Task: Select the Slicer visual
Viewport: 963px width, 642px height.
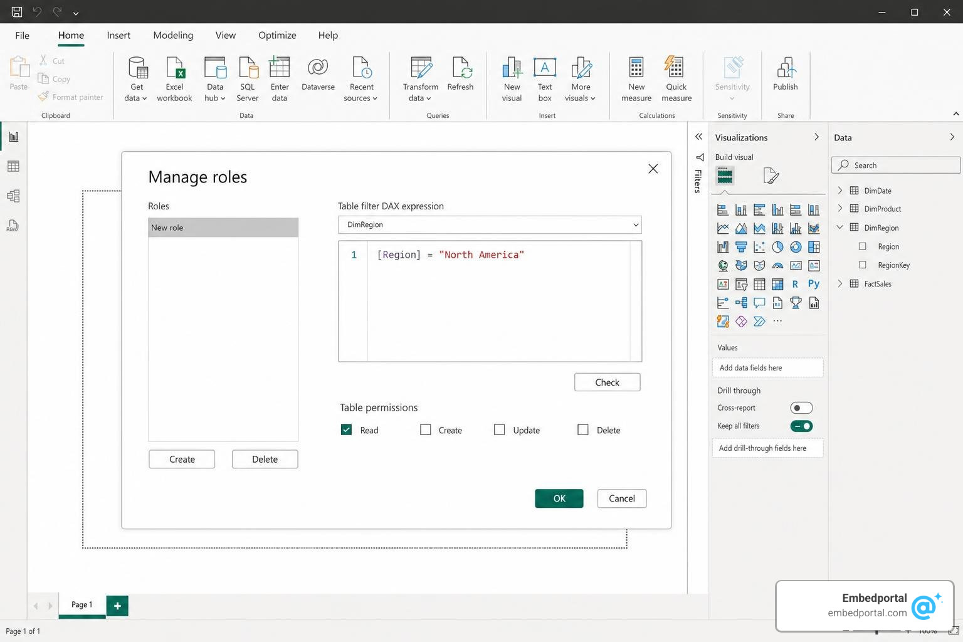Action: [741, 285]
